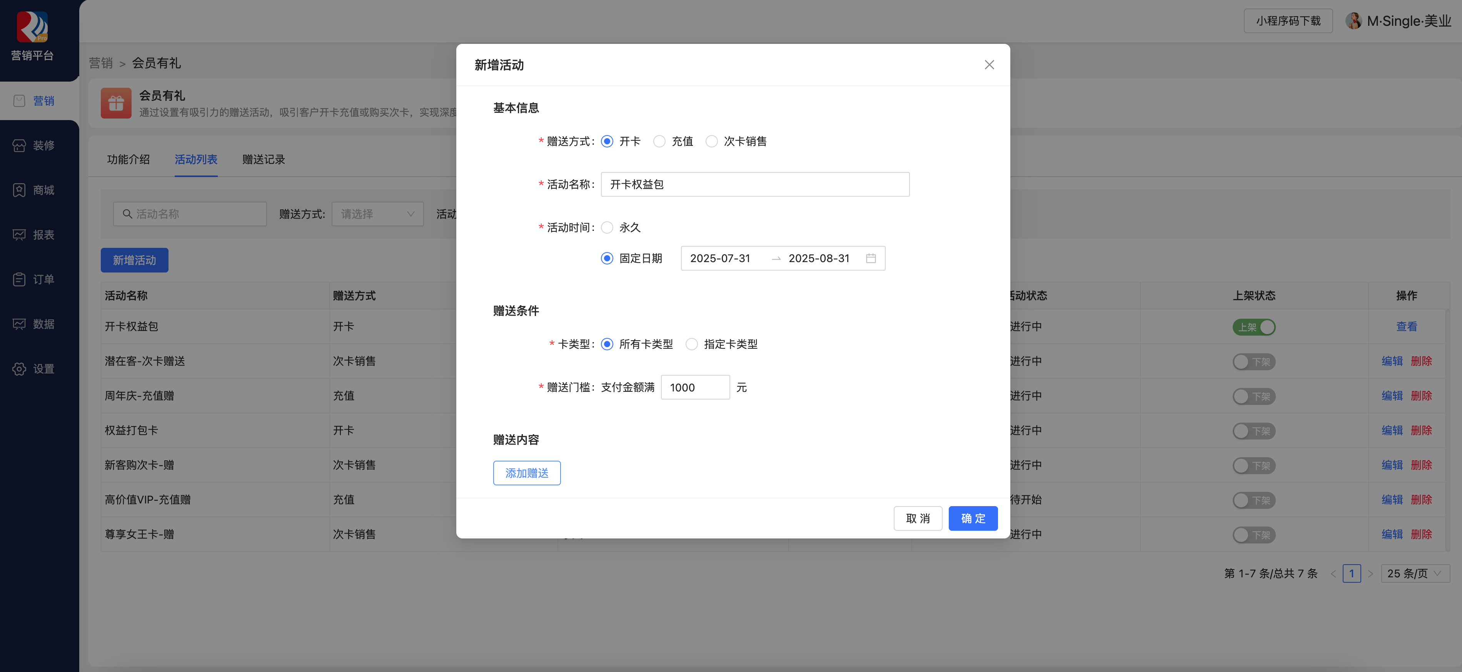1462x672 pixels.
Task: Open the 设置 gear icon
Action: 19,369
